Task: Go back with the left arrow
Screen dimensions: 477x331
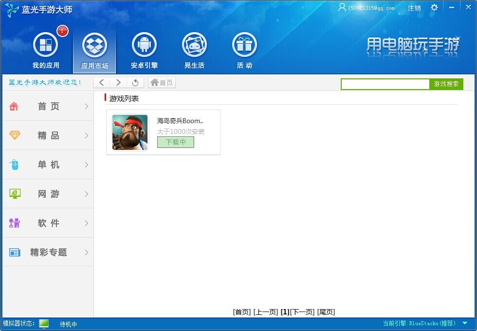Action: [x=102, y=83]
